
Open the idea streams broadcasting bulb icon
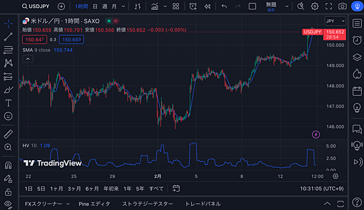click(x=357, y=146)
